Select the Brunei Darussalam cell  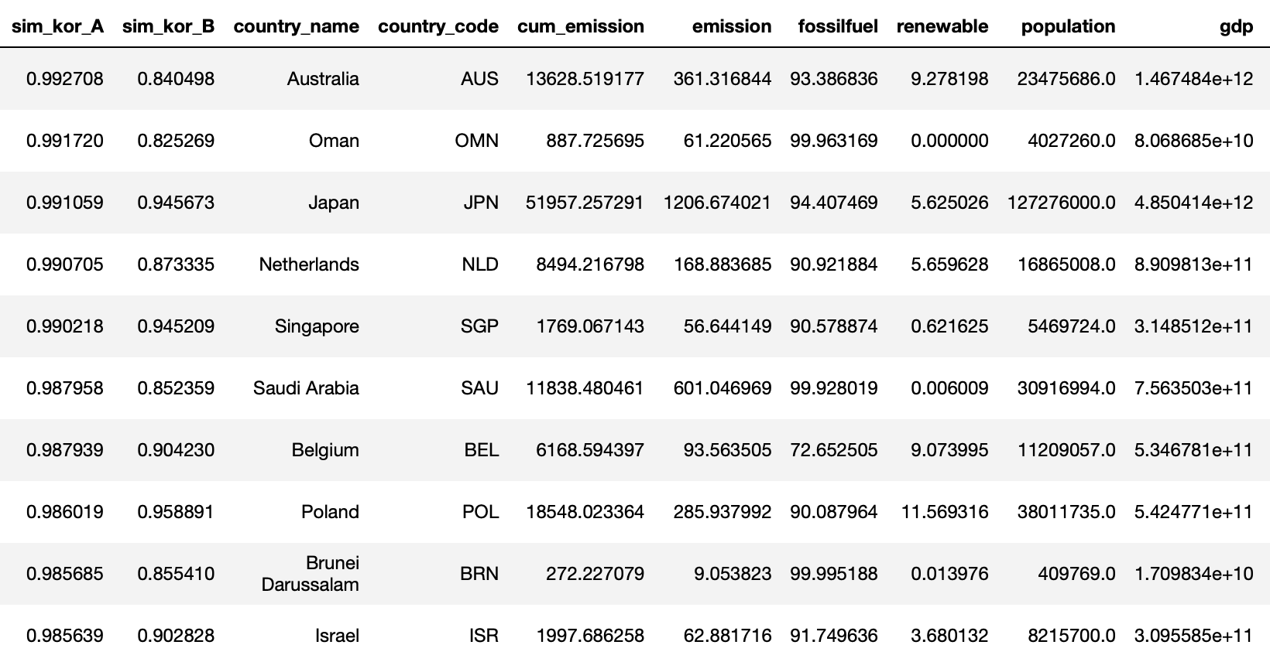pos(310,574)
